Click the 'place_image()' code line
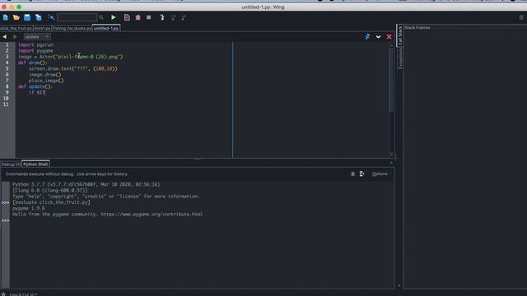 tap(46, 81)
